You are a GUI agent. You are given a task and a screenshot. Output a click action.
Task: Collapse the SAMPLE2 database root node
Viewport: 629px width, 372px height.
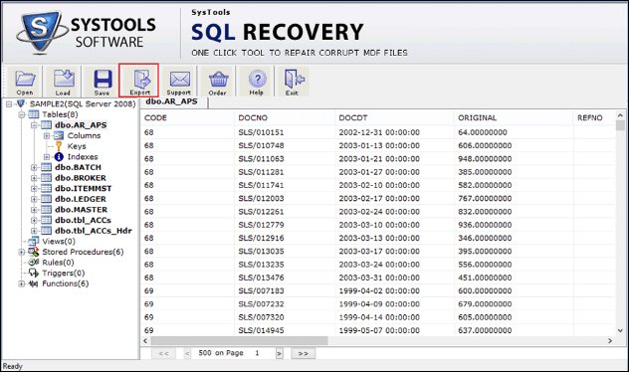click(9, 104)
